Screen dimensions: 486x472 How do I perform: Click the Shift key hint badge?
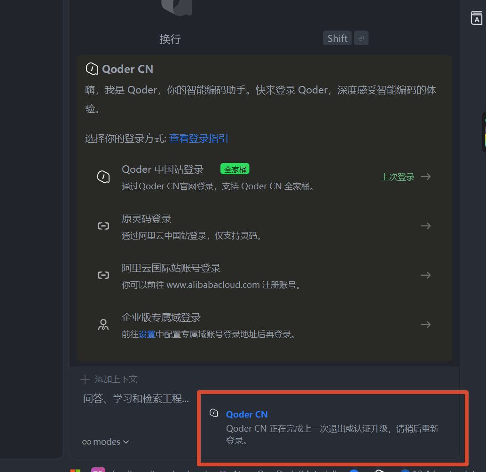point(337,38)
